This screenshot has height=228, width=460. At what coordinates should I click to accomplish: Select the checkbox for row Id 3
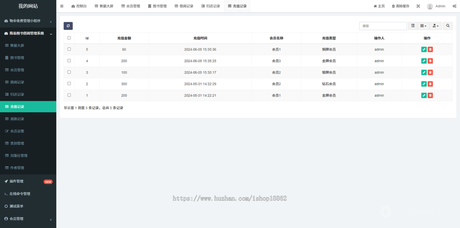coord(69,72)
